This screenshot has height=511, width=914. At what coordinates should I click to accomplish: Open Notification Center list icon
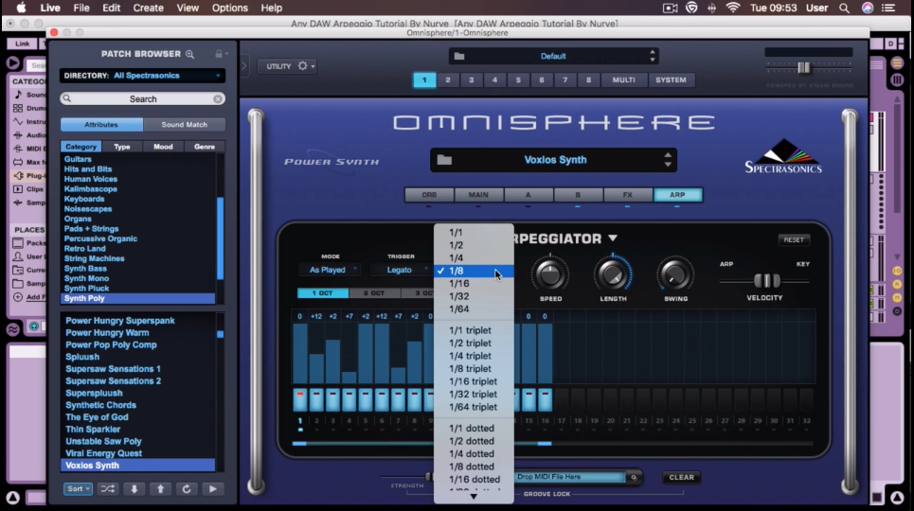pyautogui.click(x=888, y=8)
